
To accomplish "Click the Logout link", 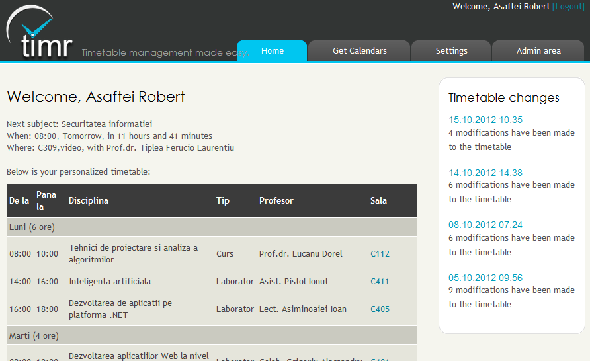I will pyautogui.click(x=568, y=7).
